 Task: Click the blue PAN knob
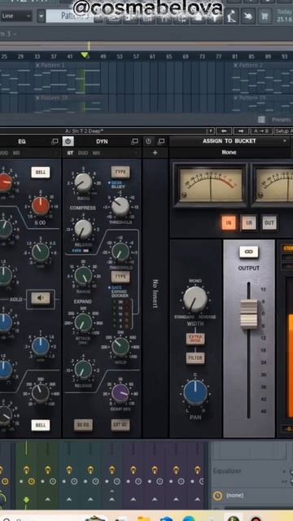pos(195,392)
